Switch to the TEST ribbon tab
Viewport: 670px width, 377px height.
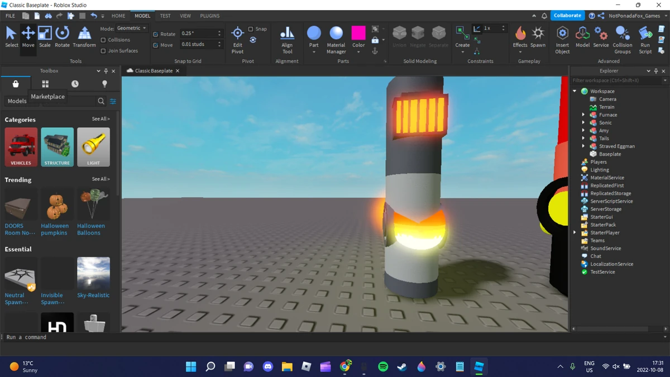pyautogui.click(x=165, y=16)
